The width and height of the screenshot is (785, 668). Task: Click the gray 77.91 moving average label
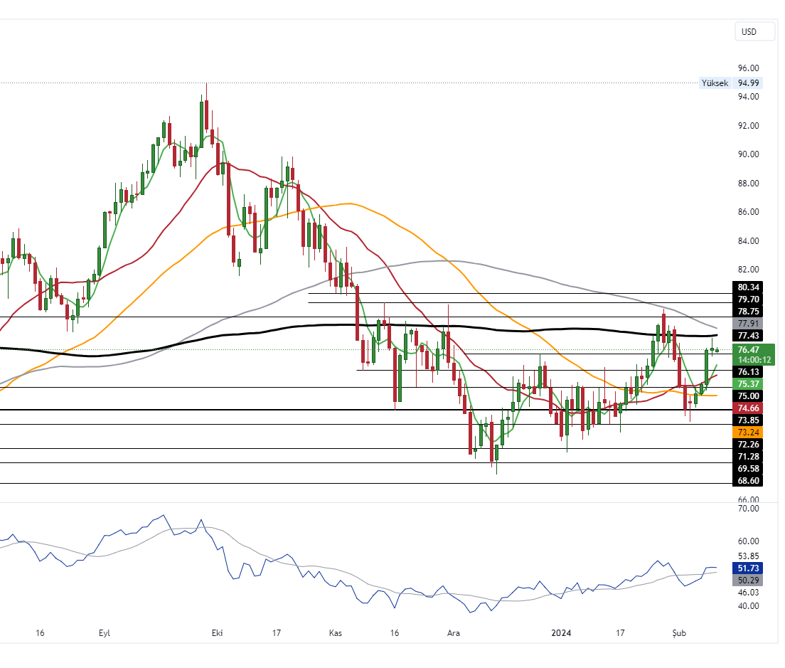749,323
